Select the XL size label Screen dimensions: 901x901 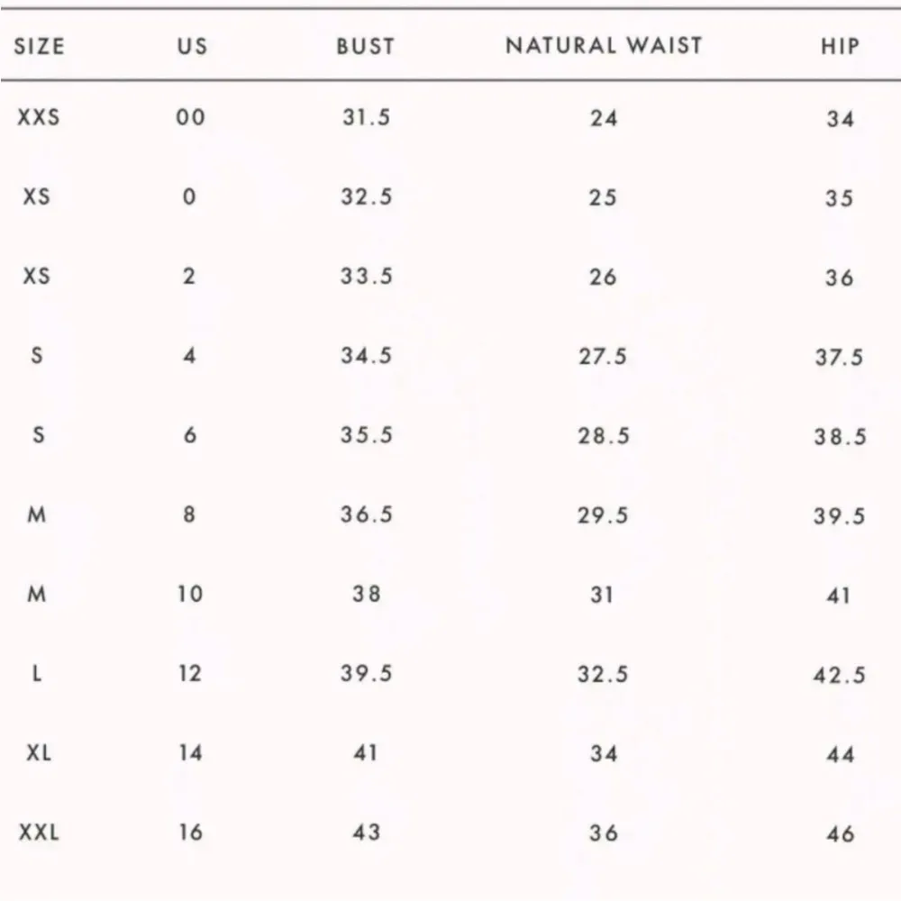click(x=38, y=753)
